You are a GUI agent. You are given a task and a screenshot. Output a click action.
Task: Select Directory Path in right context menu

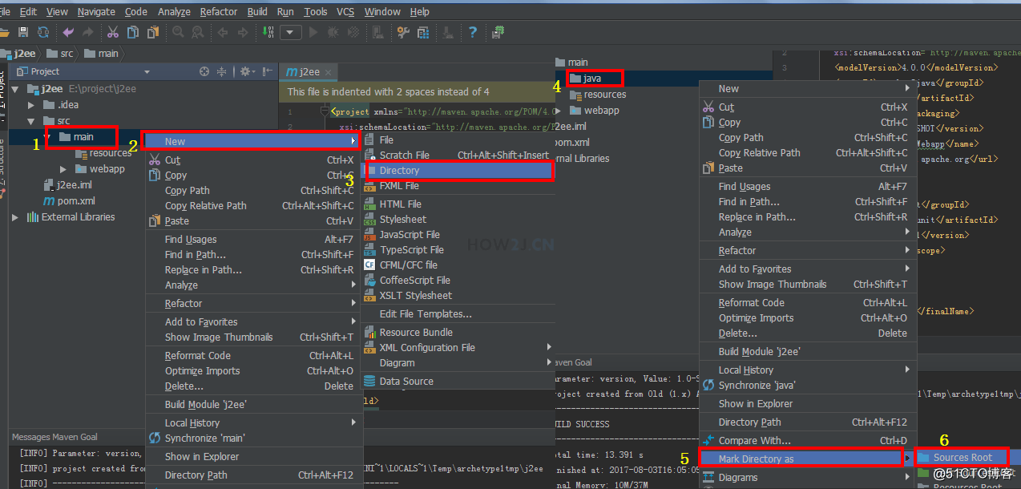click(x=806, y=422)
